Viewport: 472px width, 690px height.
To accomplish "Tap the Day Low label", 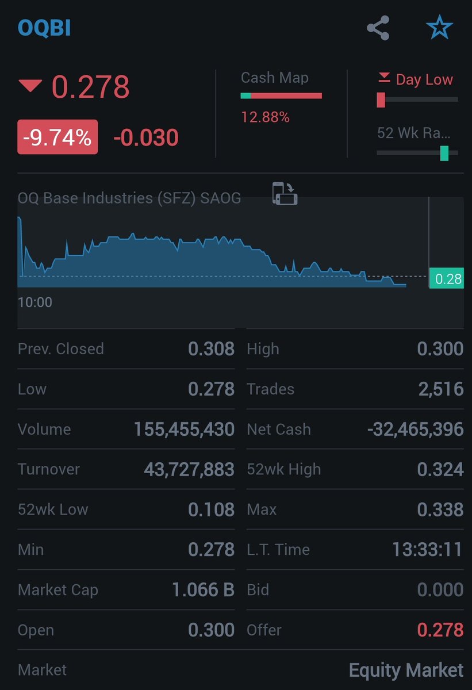I will pos(424,80).
